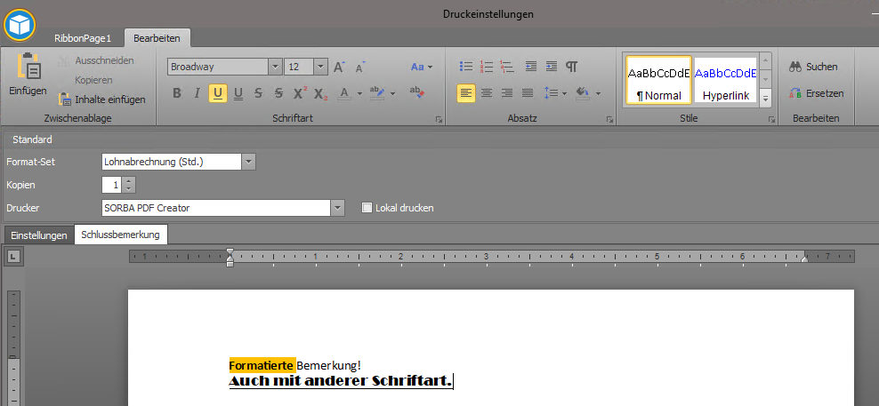Image resolution: width=879 pixels, height=406 pixels.
Task: Justify the paragraph text
Action: (x=528, y=93)
